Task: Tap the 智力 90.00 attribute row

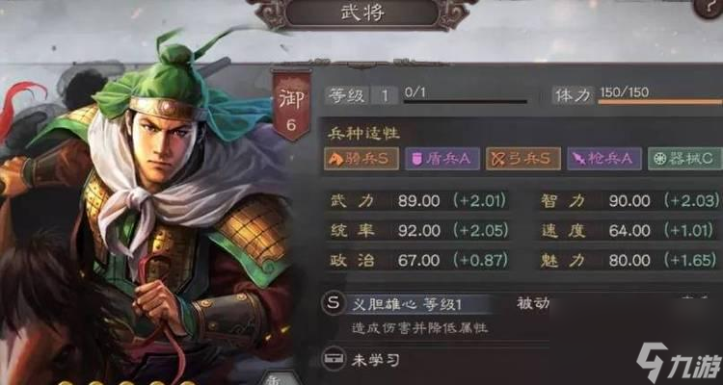Action: pos(629,201)
